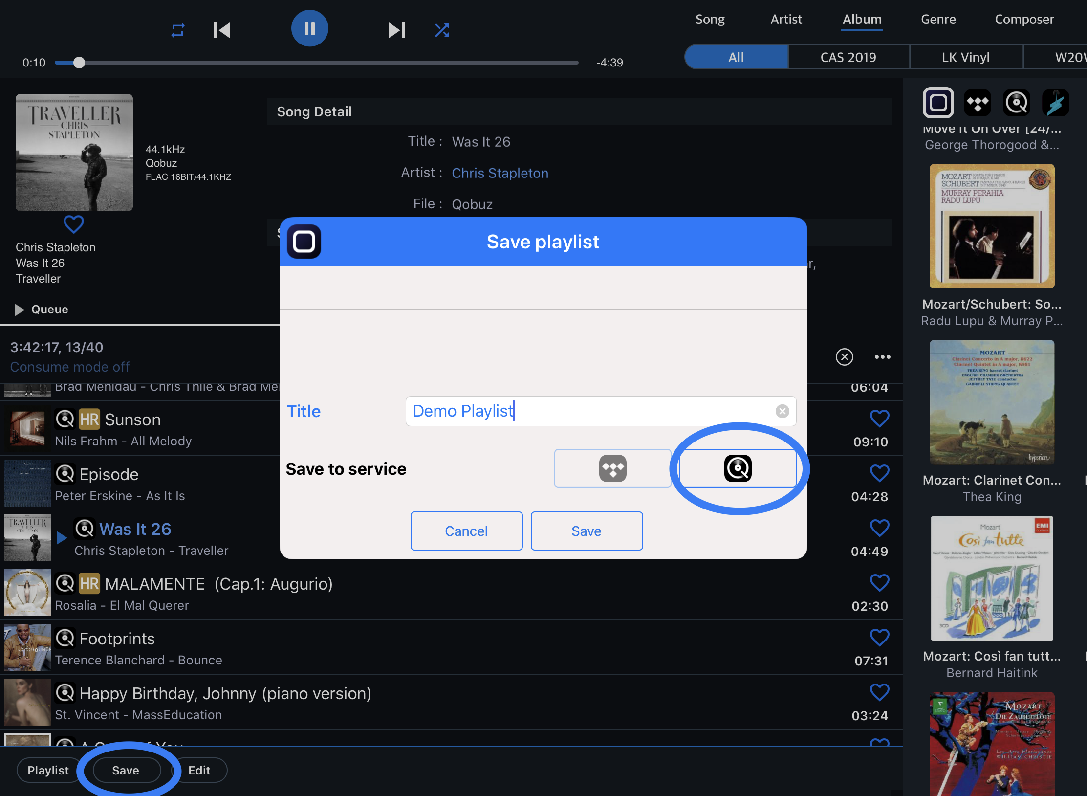Click Qobuz icon beside Sunson
Viewport: 1087px width, 796px height.
(x=65, y=419)
